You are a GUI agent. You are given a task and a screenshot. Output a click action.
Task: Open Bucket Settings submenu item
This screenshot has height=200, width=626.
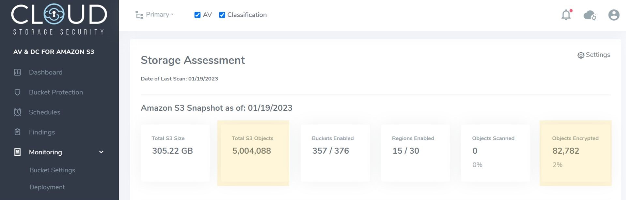click(52, 170)
